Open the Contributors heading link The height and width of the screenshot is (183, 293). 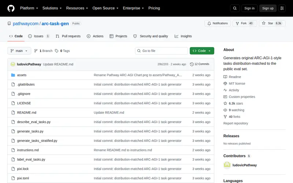pyautogui.click(x=237, y=156)
